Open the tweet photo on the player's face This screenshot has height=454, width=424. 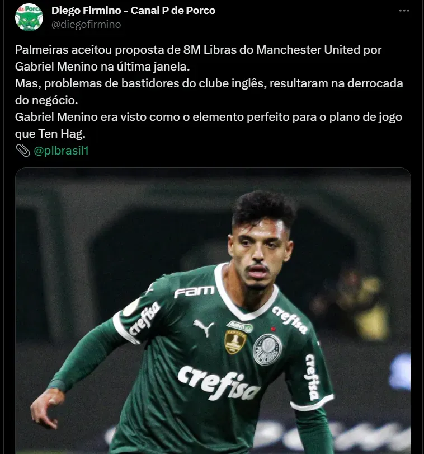260,252
